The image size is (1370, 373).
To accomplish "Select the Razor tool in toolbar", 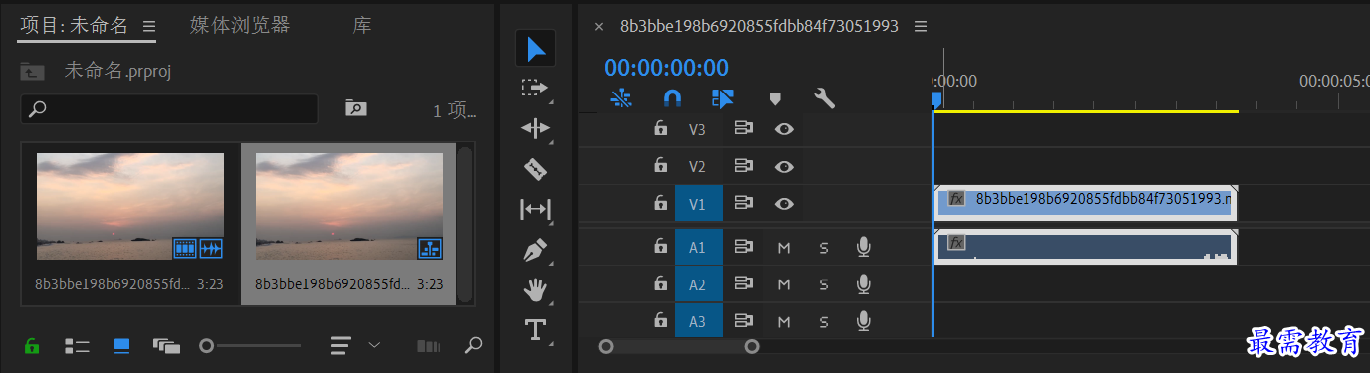I will (x=535, y=169).
